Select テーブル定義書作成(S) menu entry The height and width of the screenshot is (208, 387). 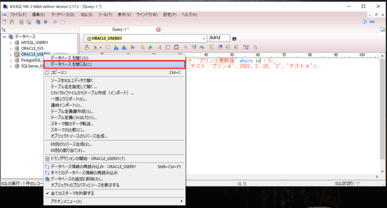click(x=72, y=111)
